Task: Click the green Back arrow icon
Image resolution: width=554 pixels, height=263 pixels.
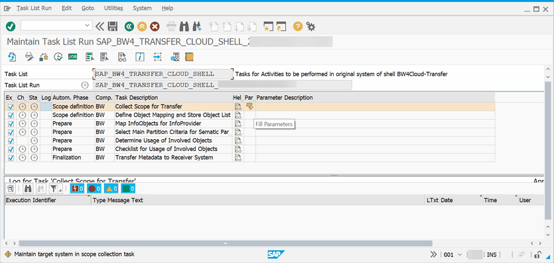Action: pos(129,26)
